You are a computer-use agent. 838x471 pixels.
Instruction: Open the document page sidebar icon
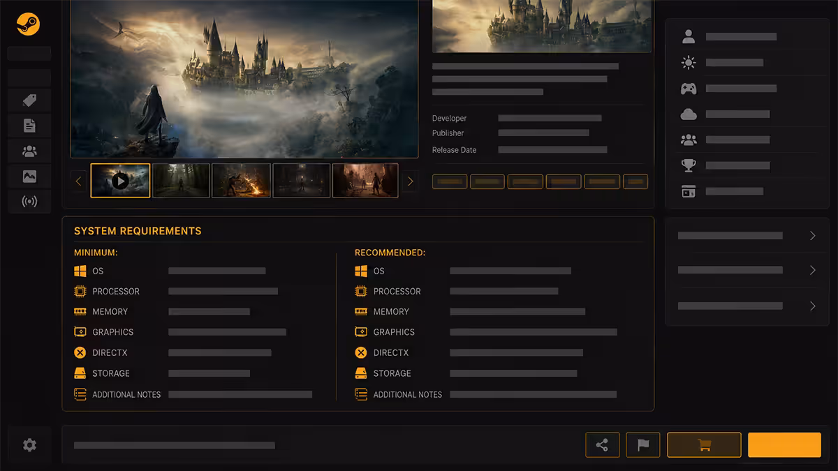[x=29, y=126]
